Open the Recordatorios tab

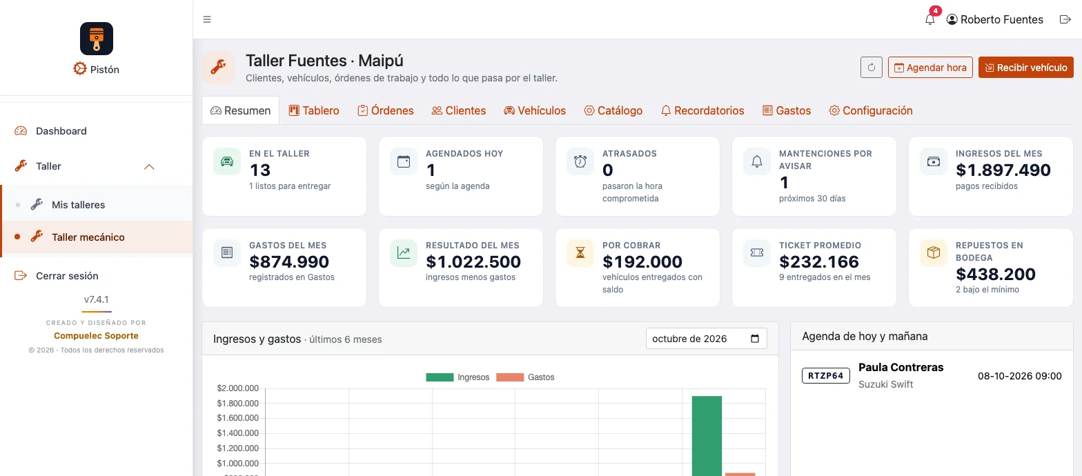click(x=702, y=110)
